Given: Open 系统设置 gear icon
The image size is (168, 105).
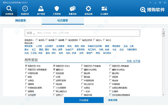Looking at the screenshot, I should click(88, 9).
